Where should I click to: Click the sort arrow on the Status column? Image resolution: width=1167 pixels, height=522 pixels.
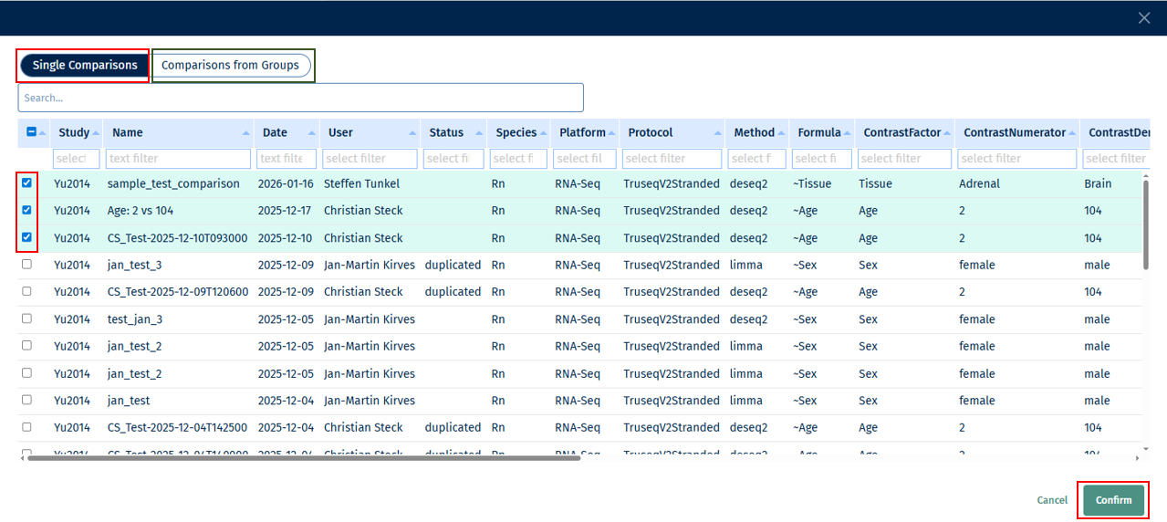(x=479, y=133)
